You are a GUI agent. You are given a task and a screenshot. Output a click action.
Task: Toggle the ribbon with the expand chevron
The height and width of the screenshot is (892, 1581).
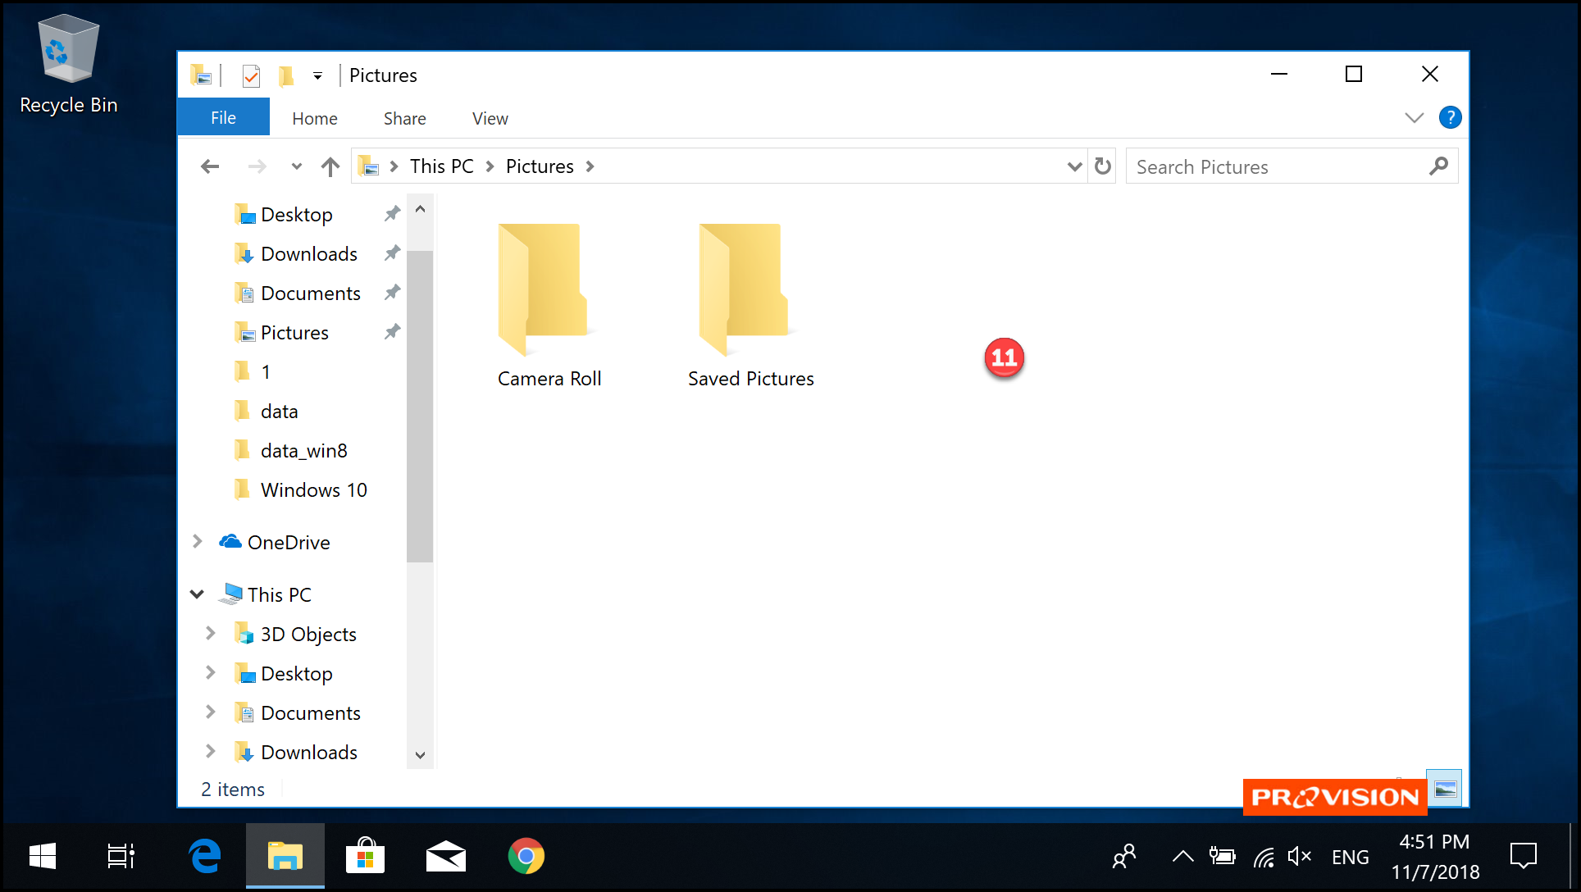click(x=1414, y=117)
